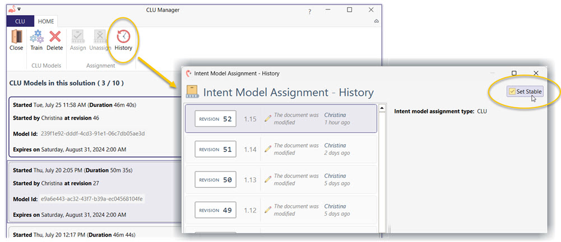Click the pencil icon for revision 52
Image resolution: width=561 pixels, height=242 pixels.
point(268,119)
